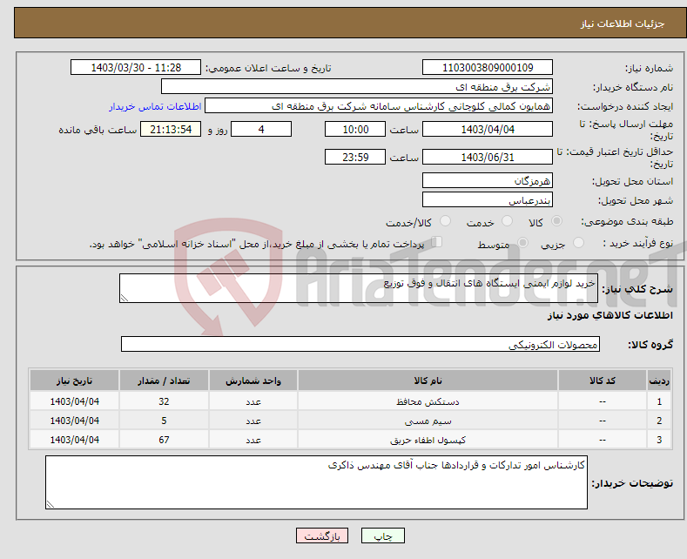
Task: Click the resize grip of buyer notes box
Action: click(51, 504)
